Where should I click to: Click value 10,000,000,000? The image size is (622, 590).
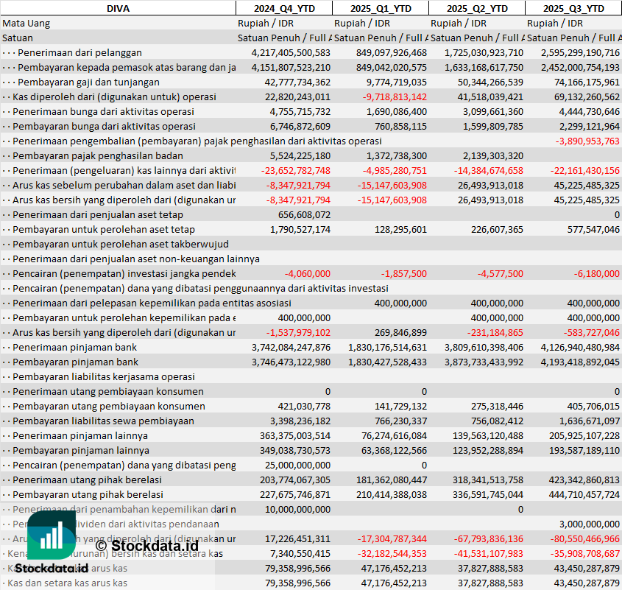point(297,510)
